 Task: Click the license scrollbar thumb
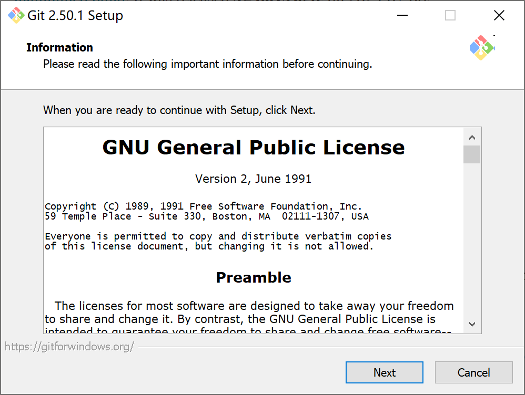pyautogui.click(x=472, y=154)
